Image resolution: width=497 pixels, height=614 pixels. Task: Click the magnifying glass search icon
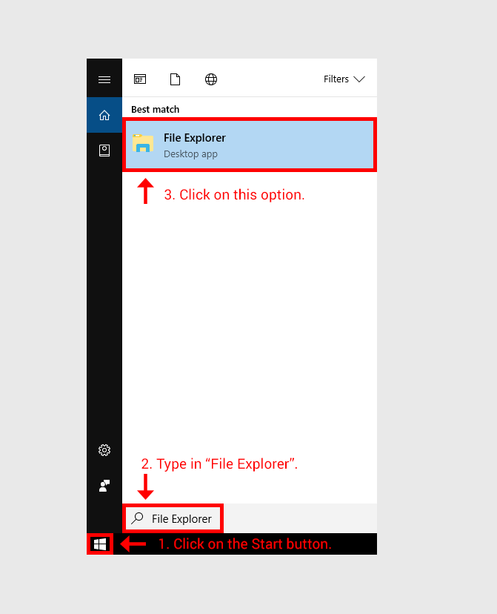pos(137,518)
